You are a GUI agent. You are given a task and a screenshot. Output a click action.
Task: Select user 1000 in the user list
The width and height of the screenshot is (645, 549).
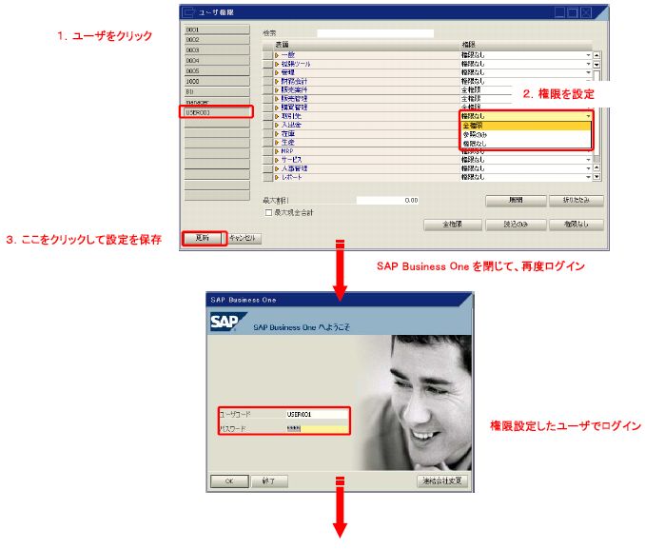coord(217,82)
